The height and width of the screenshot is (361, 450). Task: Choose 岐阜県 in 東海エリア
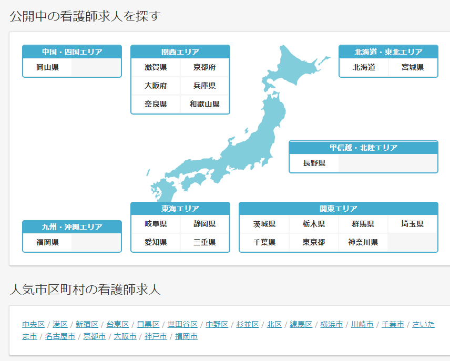[156, 224]
